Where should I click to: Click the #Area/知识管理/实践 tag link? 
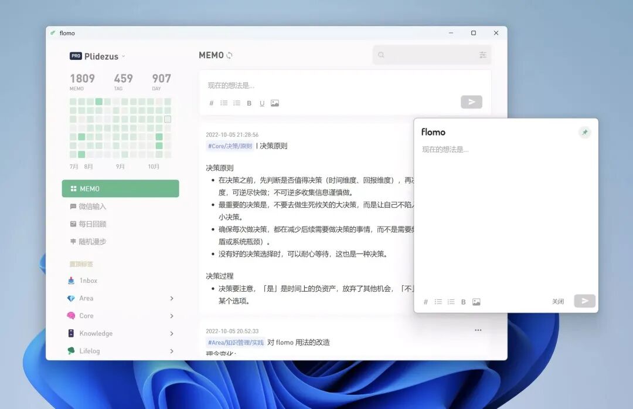[x=236, y=342]
